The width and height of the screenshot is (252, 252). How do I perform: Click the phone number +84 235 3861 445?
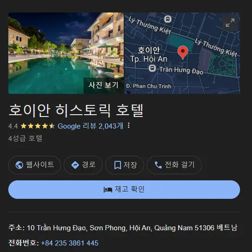[70, 243]
